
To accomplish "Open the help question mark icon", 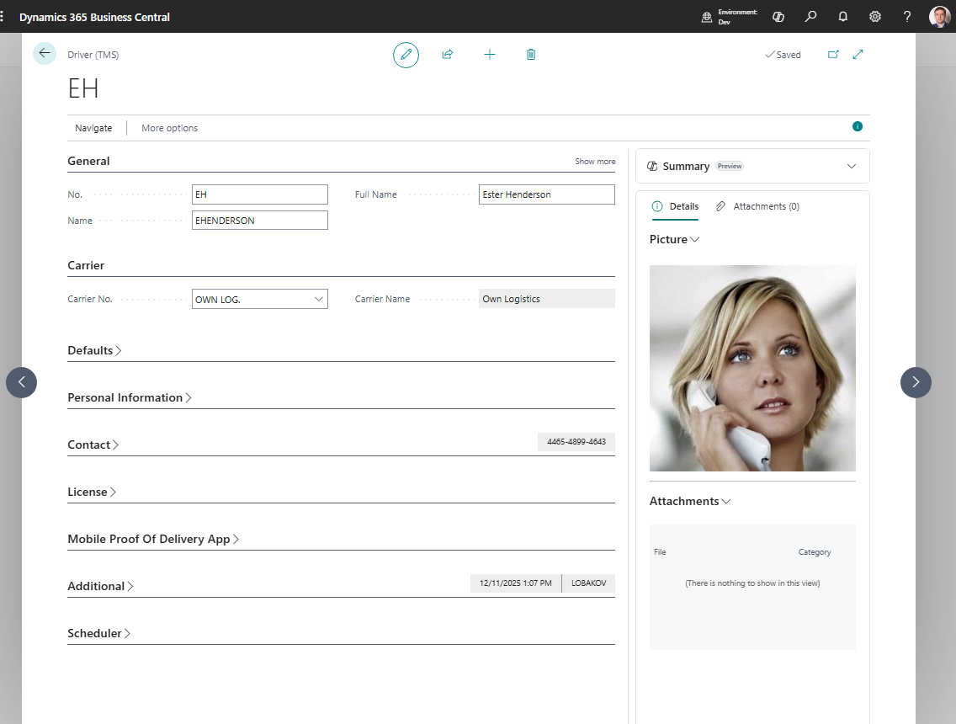I will pos(907,17).
